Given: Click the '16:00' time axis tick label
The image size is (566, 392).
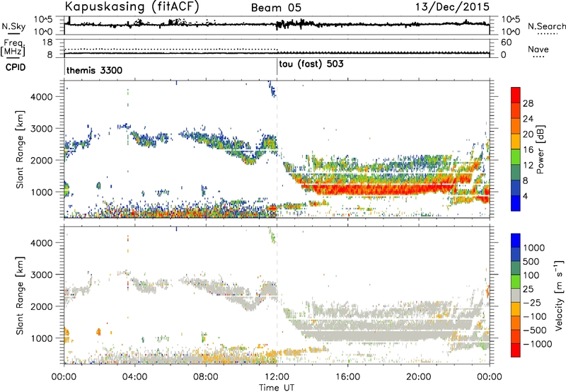Looking at the screenshot, I should 347,377.
